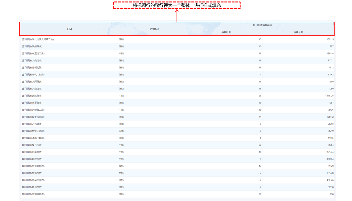Click the scrollbar at table top-right
The height and width of the screenshot is (201, 352).
tap(334, 24)
